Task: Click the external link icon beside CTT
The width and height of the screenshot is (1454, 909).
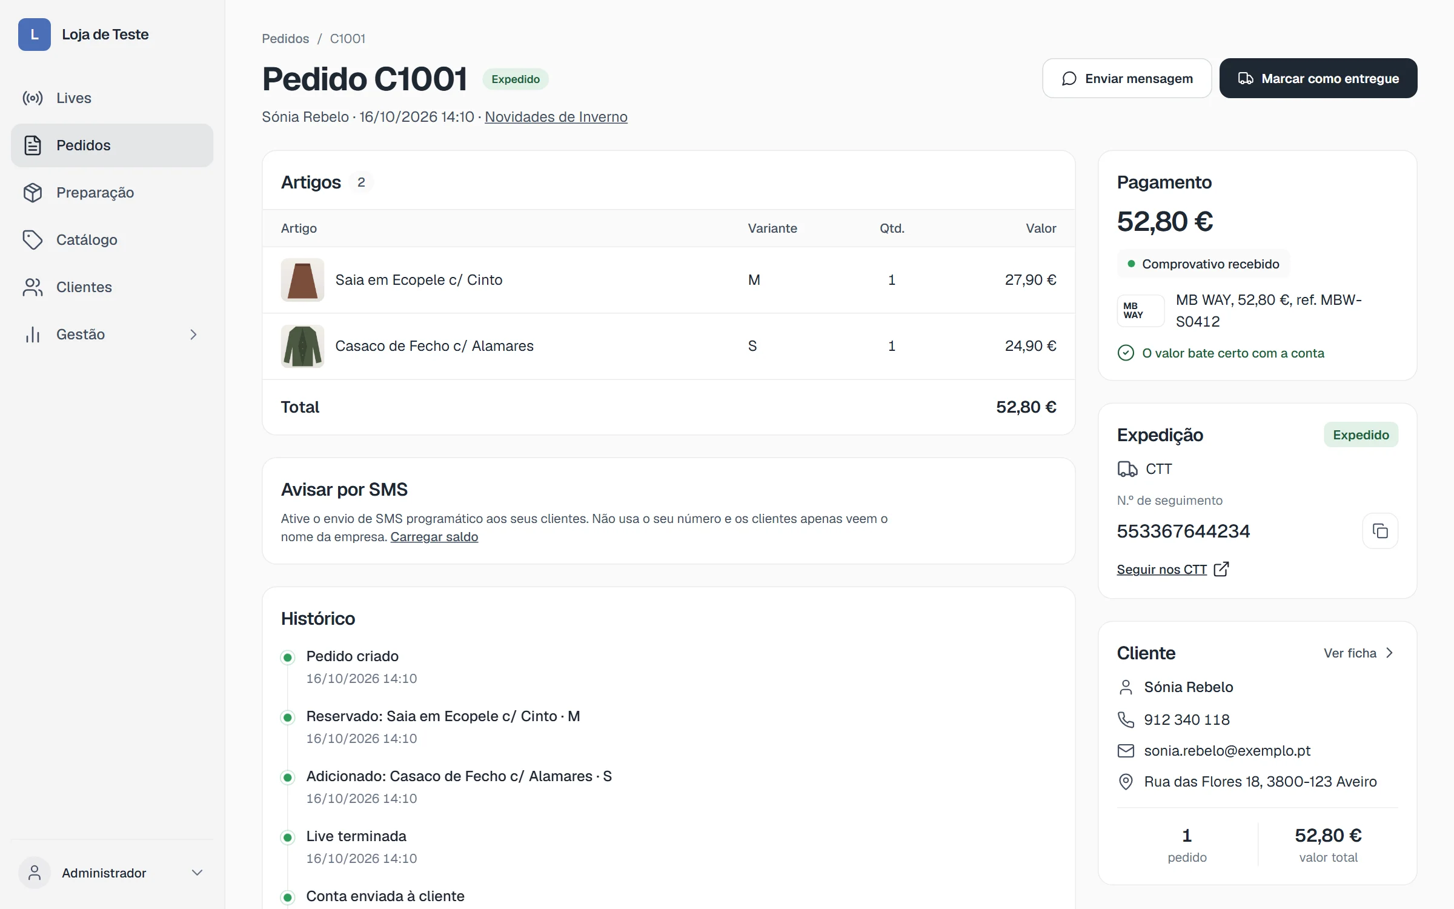Action: (1221, 569)
